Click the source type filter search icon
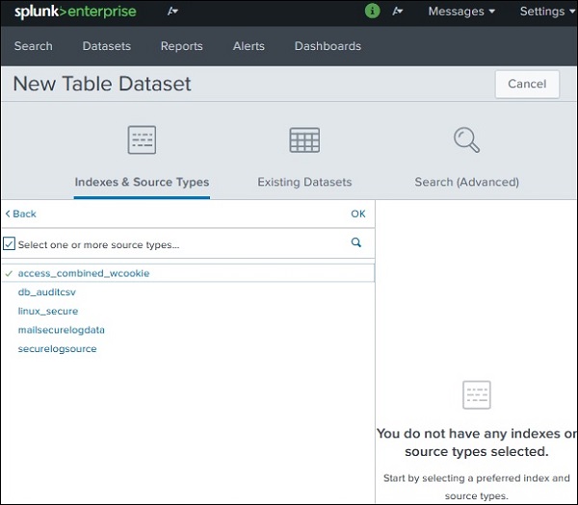Image resolution: width=578 pixels, height=505 pixels. (356, 243)
